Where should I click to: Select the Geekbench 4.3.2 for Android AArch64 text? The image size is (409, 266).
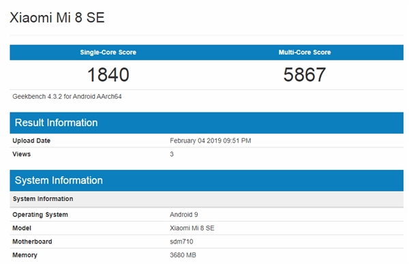pos(67,97)
